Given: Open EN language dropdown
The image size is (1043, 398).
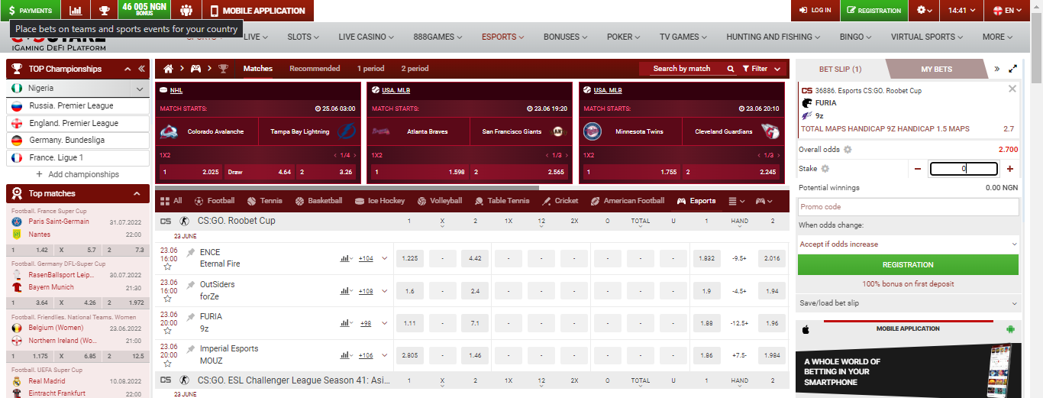Looking at the screenshot, I should coord(1008,11).
